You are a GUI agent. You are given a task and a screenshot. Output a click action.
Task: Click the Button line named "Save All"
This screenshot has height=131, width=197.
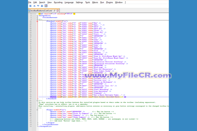tap(78, 29)
